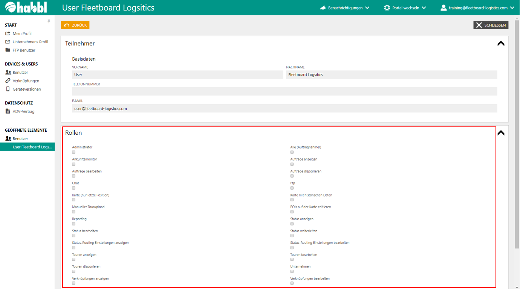Check the Aufträge anzeigen checkbox
The width and height of the screenshot is (520, 289).
[x=292, y=164]
